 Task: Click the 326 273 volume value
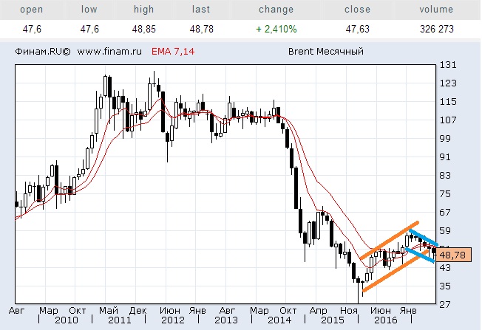pyautogui.click(x=435, y=30)
